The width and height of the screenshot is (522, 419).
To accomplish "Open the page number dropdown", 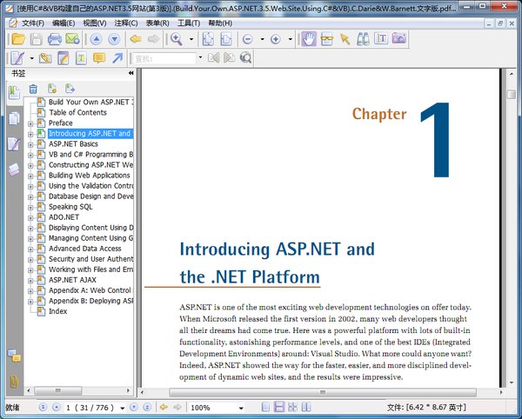I will pyautogui.click(x=122, y=408).
